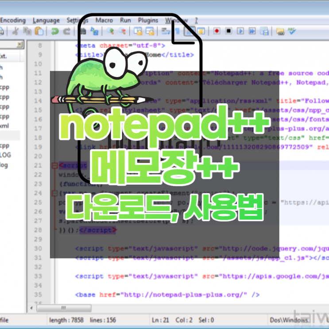Click the closing </script> tag text
329x329 pixels.
pos(98,230)
